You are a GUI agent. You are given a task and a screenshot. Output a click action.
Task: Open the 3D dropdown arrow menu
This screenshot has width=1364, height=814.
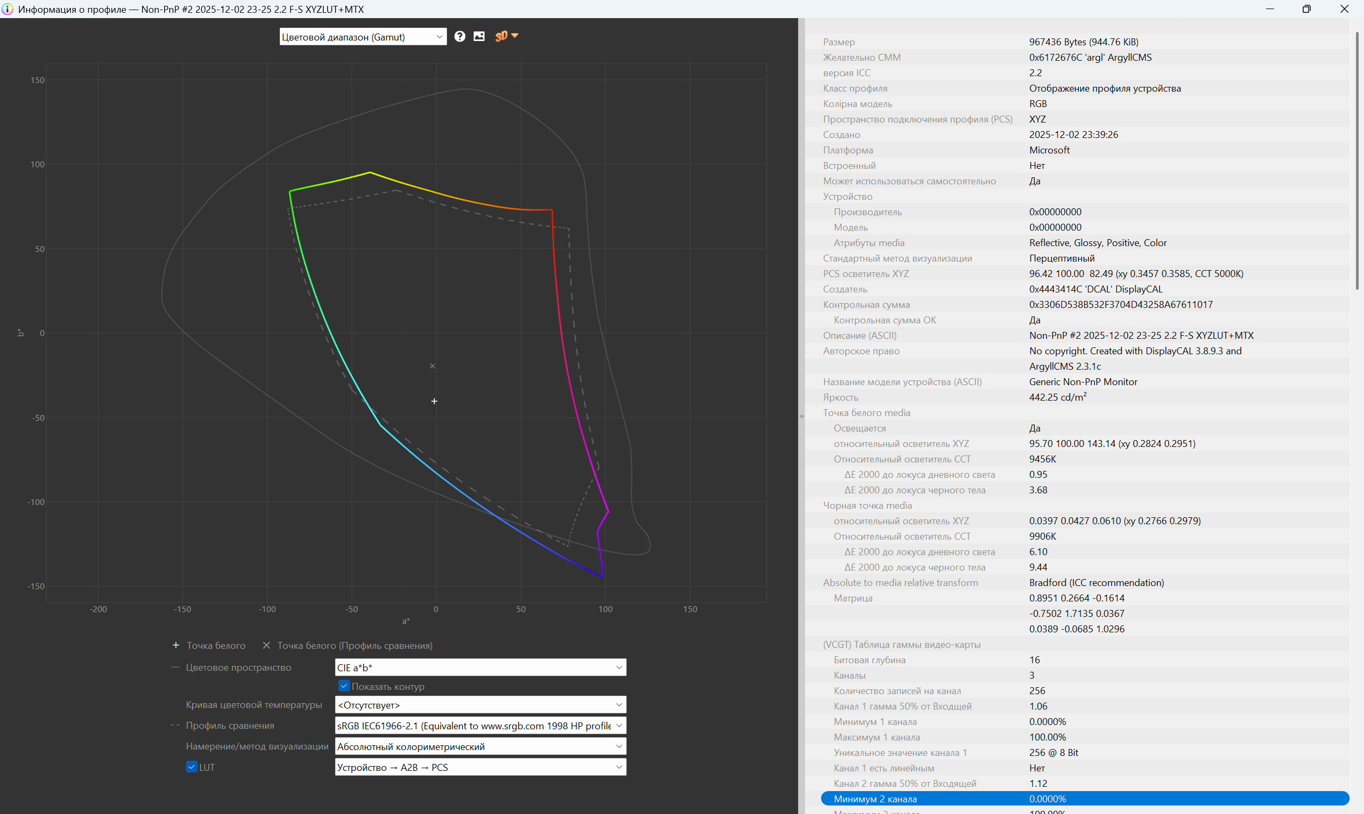coord(515,36)
